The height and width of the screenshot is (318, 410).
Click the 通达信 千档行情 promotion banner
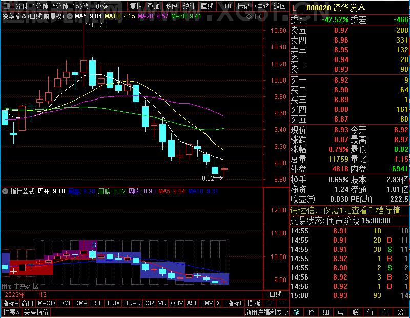345,210
